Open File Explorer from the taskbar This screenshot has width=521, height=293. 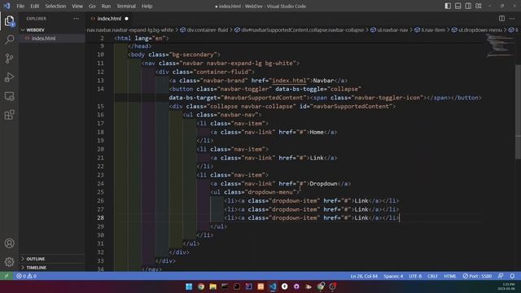coord(212,286)
